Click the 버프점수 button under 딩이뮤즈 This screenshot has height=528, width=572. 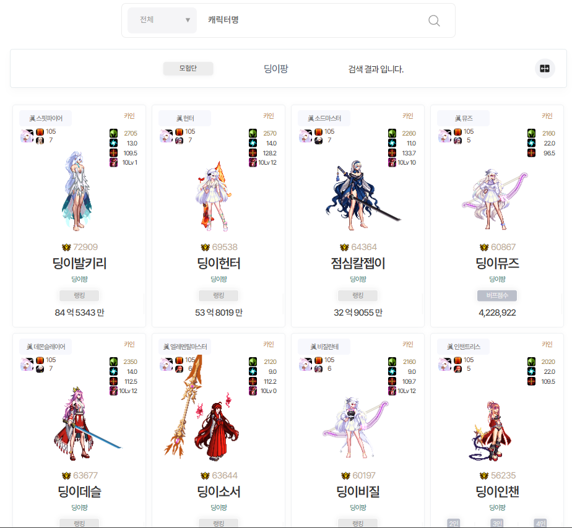497,295
